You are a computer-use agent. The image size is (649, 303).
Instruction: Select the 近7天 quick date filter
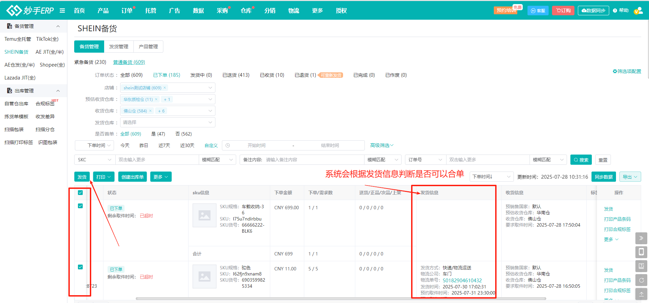pyautogui.click(x=164, y=145)
